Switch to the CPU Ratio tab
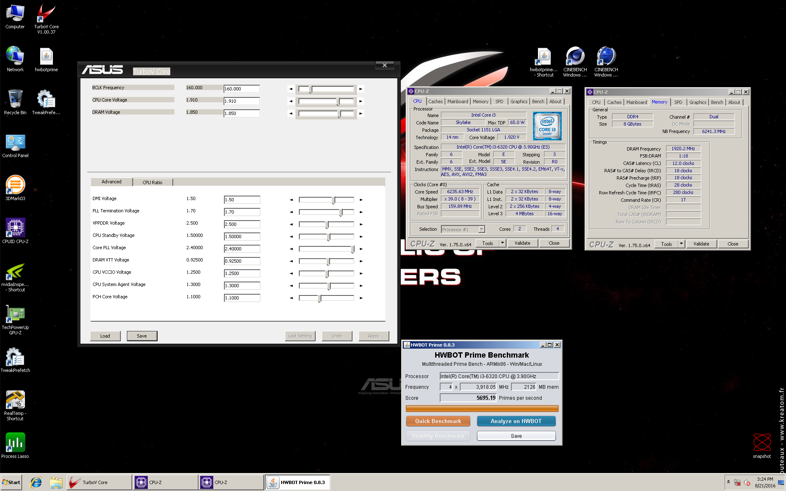Screen dimensions: 786x491 (152, 182)
